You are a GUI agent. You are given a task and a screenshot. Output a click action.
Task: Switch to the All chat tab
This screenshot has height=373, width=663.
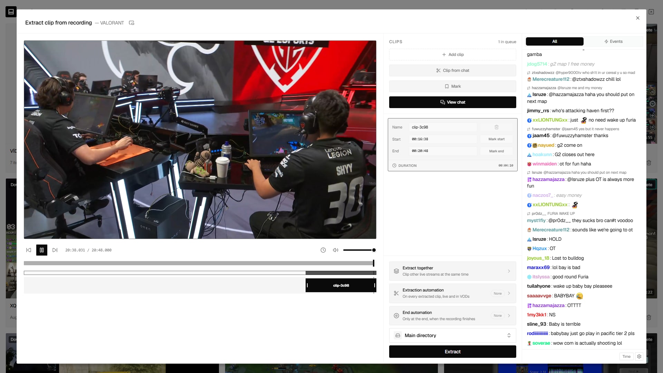(555, 41)
